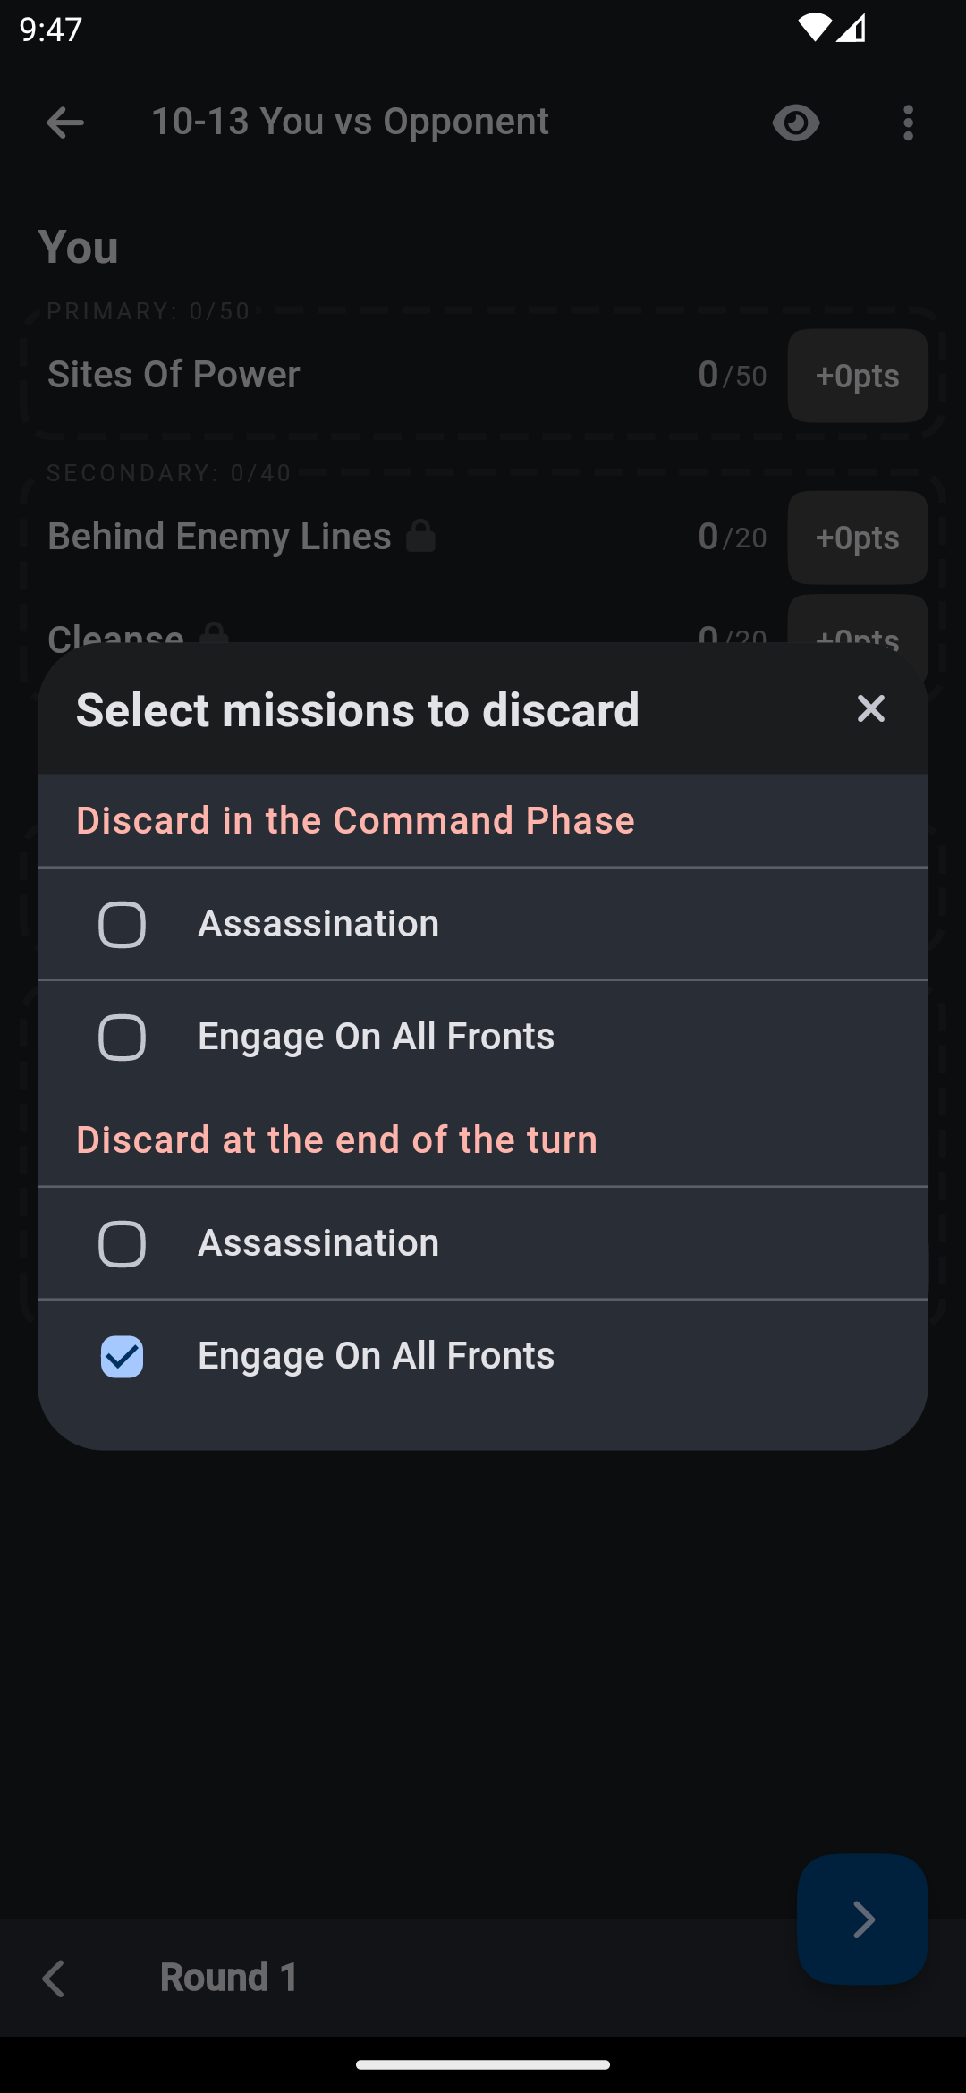Open the three-dot overflow menu
The width and height of the screenshot is (966, 2093).
[x=908, y=123]
